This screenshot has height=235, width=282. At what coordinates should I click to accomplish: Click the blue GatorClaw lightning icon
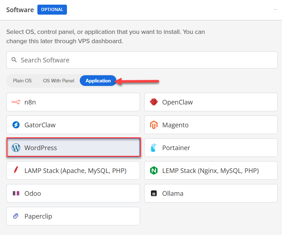[x=16, y=125]
